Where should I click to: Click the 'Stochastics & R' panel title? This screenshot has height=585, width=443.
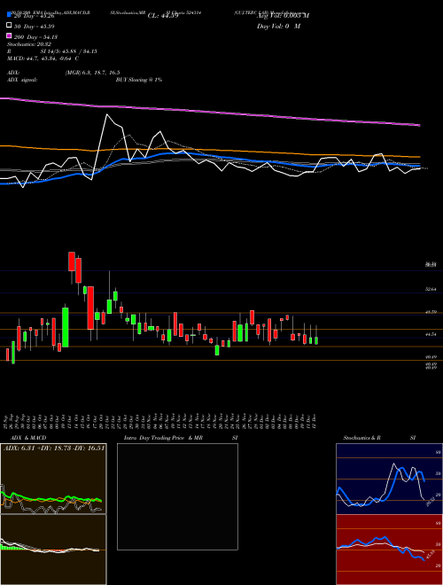[x=362, y=438]
